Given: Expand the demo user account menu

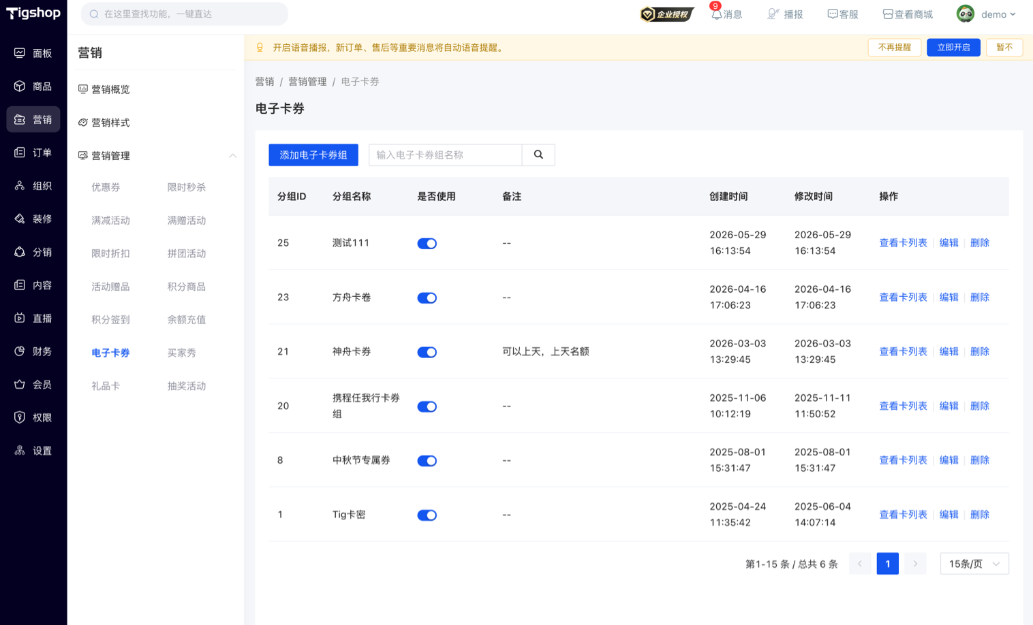Looking at the screenshot, I should (987, 14).
